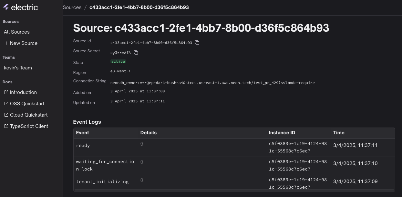The height and width of the screenshot is (197, 402).
Task: Select the source ID breadcrumb item
Action: [x=139, y=7]
